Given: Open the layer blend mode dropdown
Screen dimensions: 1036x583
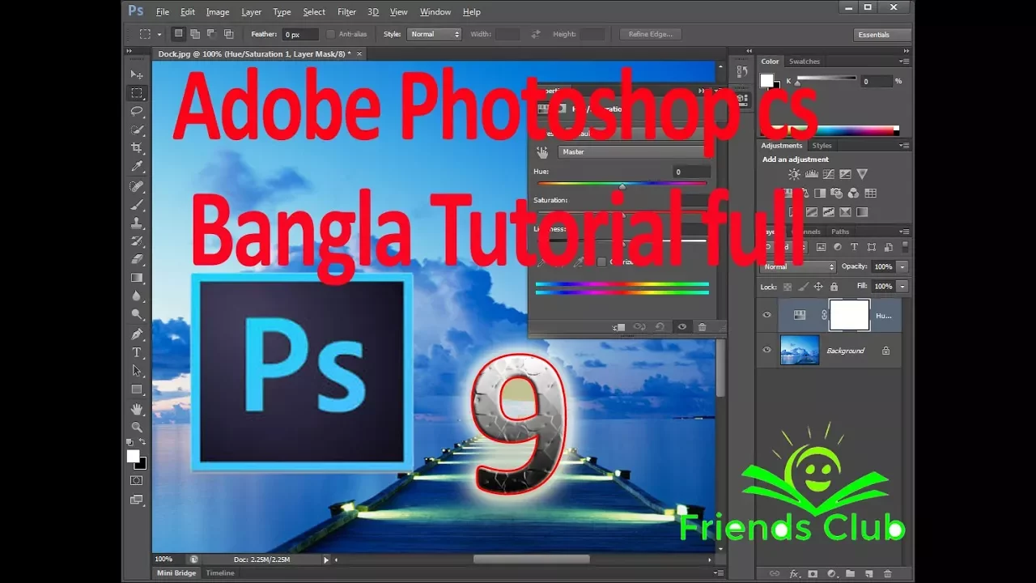Looking at the screenshot, I should (x=798, y=266).
